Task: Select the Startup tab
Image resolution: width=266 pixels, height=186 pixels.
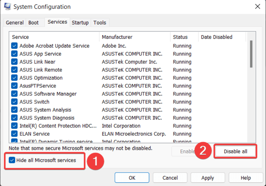Action: pyautogui.click(x=80, y=22)
